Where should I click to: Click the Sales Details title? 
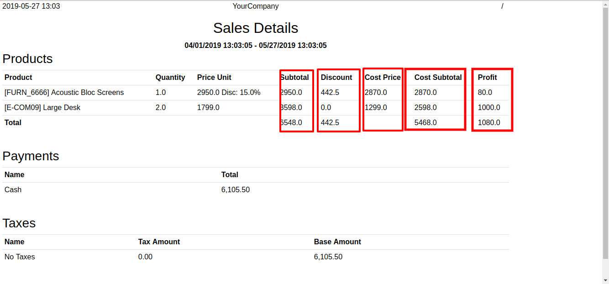tap(256, 28)
